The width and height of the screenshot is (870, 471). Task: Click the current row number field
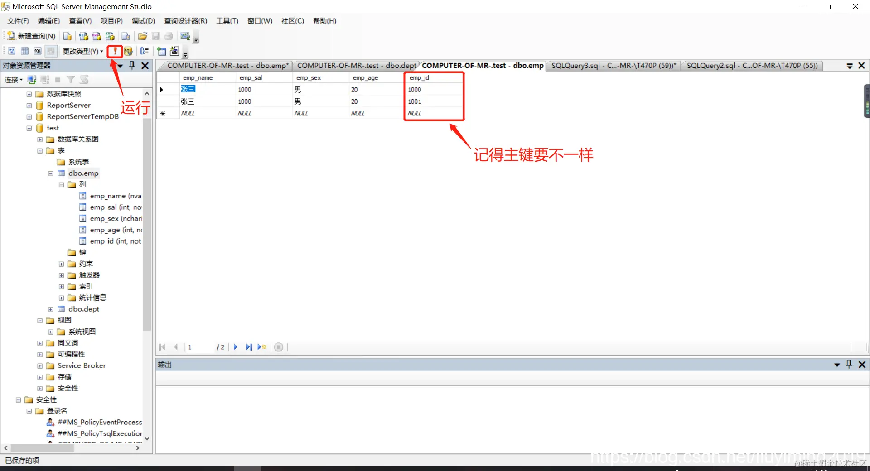coord(200,347)
